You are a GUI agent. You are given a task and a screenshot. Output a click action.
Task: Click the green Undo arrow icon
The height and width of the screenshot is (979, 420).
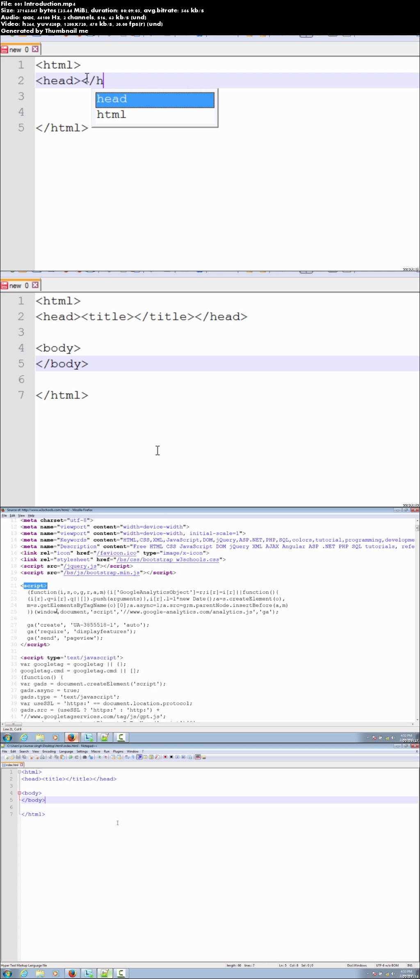70,757
